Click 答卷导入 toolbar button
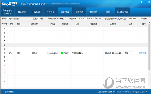 pos(94,12)
